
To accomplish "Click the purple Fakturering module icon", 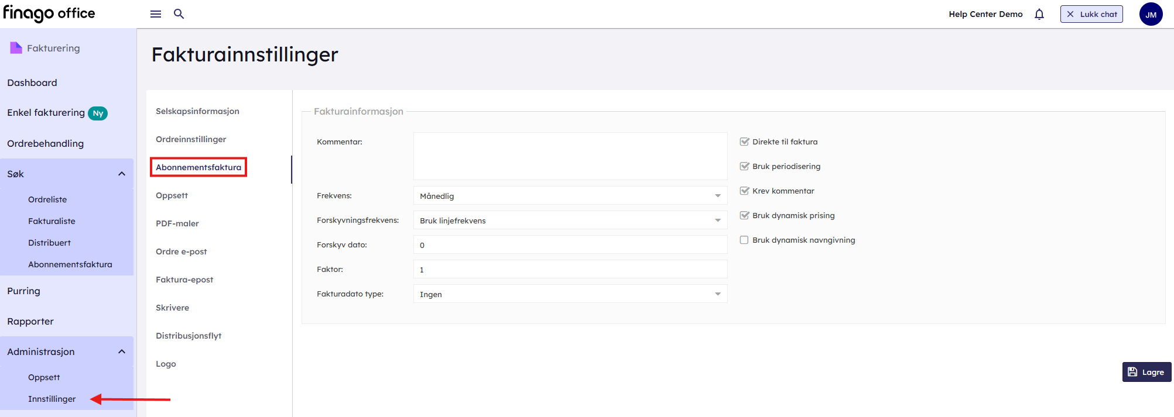I will tap(16, 48).
